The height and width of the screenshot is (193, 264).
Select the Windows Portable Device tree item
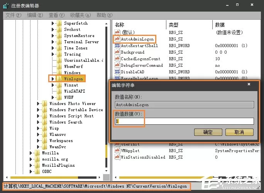pyautogui.click(x=76, y=110)
